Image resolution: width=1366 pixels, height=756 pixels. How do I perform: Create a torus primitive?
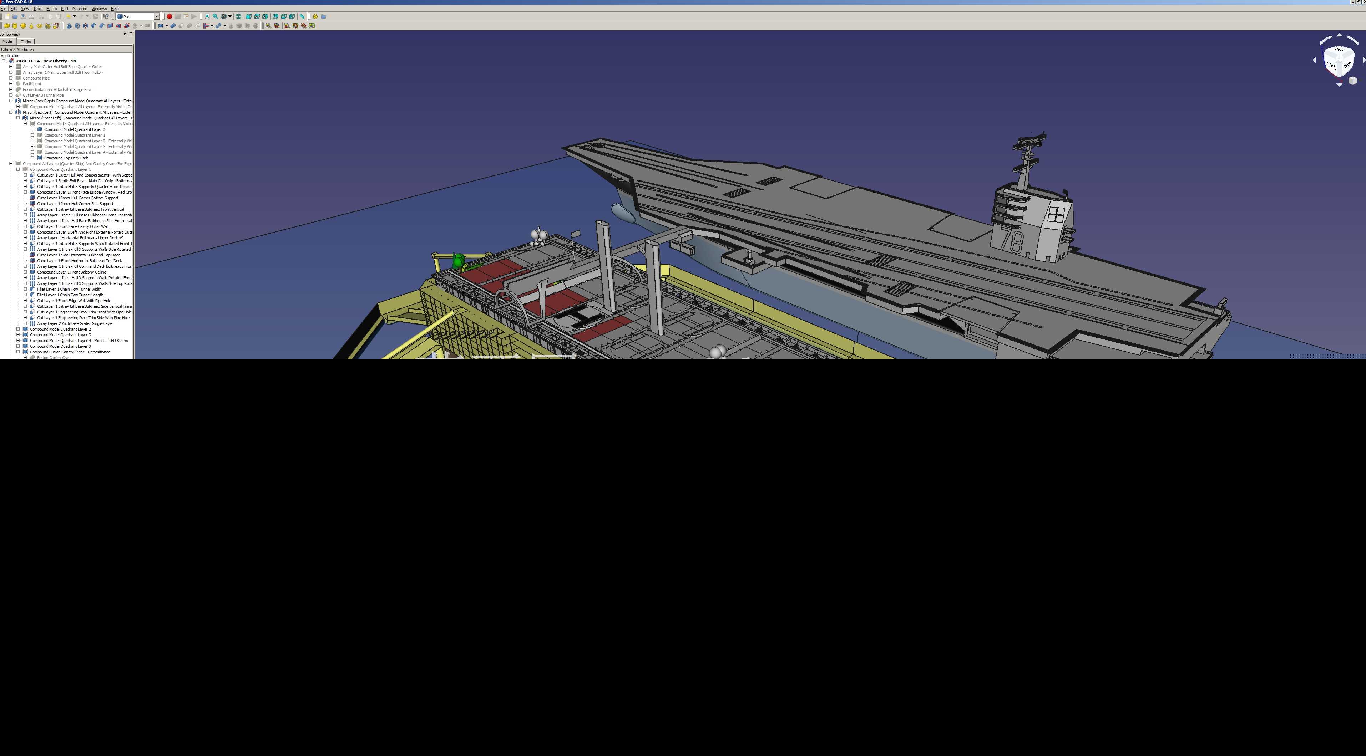coord(40,25)
